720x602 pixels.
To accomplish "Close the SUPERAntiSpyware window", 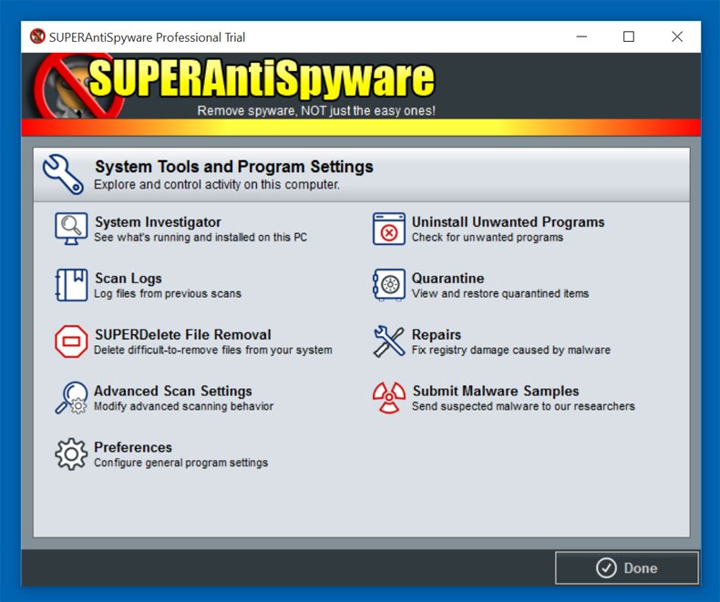I will pyautogui.click(x=677, y=36).
